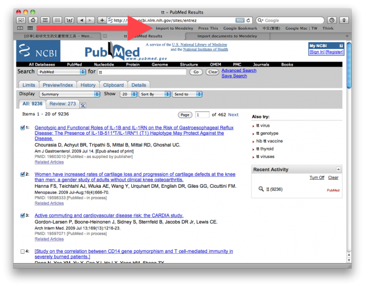The height and width of the screenshot is (287, 365).
Task: Open Advanced Search link
Action: tap(239, 70)
